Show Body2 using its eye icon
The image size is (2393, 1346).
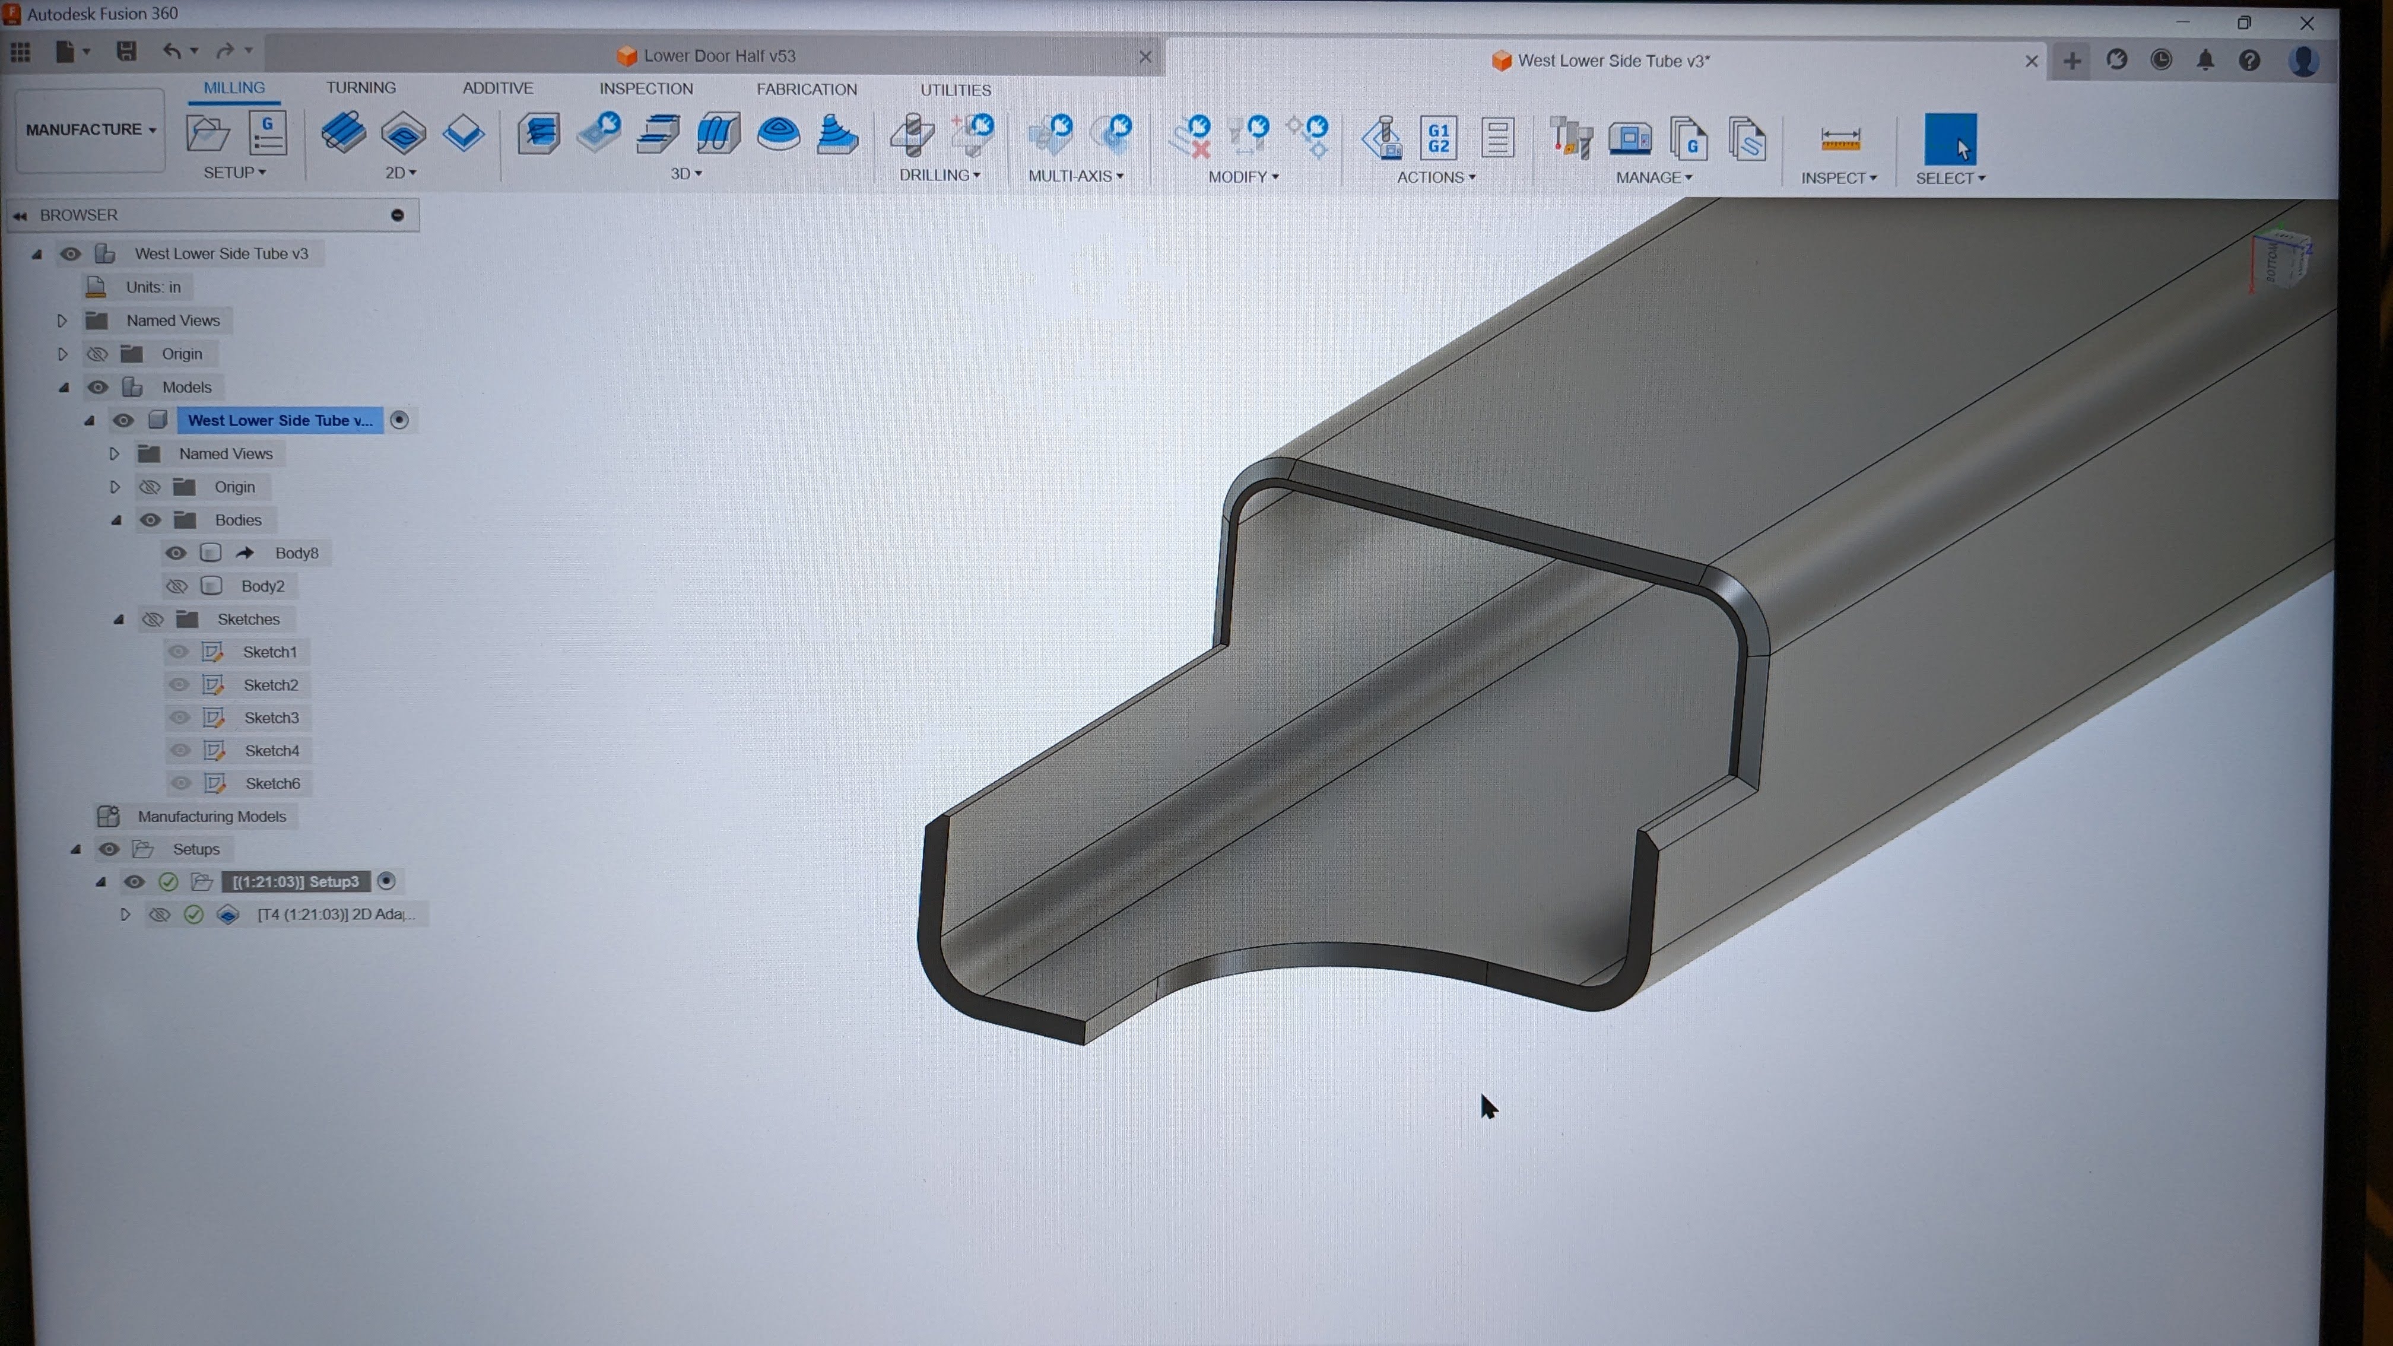tap(176, 586)
